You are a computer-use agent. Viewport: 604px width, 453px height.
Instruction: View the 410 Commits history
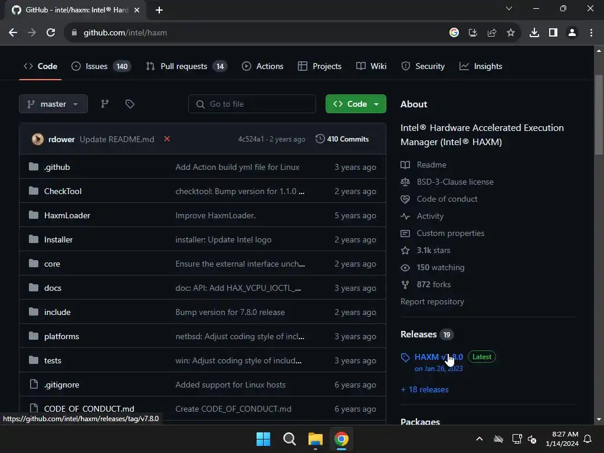coord(342,139)
